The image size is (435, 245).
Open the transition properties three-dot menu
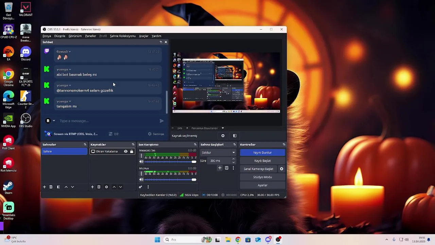pos(233,168)
